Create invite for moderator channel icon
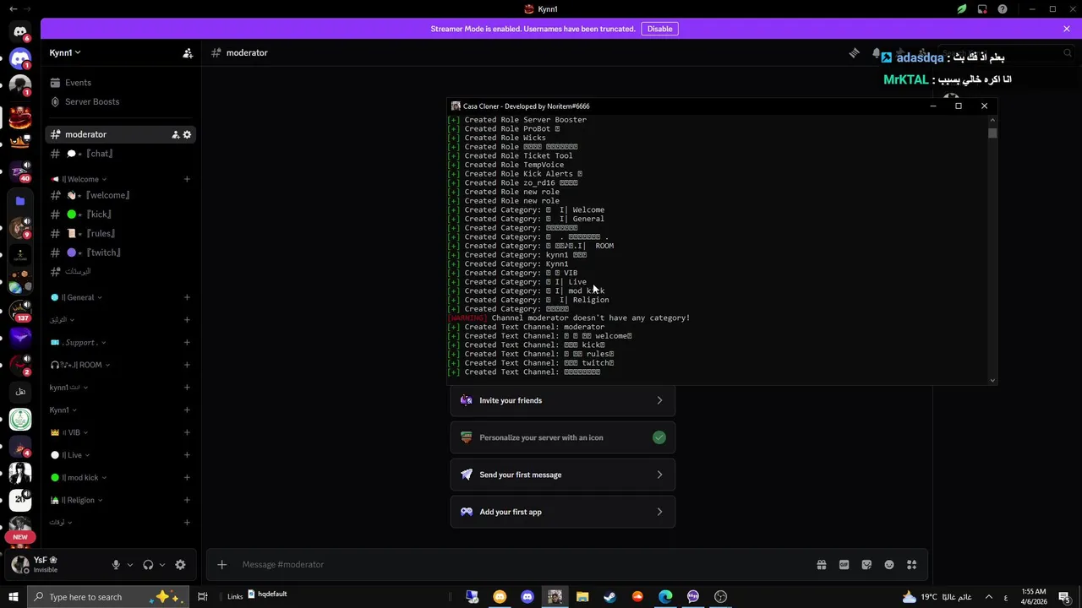Screen dimensions: 1082x608 (x=175, y=134)
